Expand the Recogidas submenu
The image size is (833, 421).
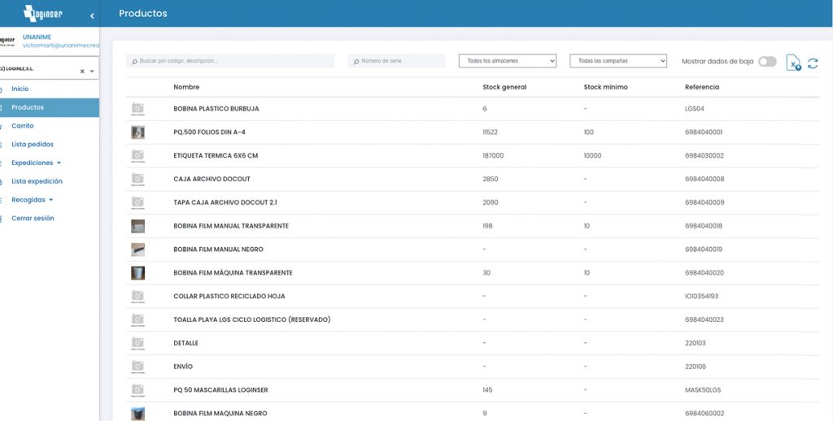pos(33,200)
